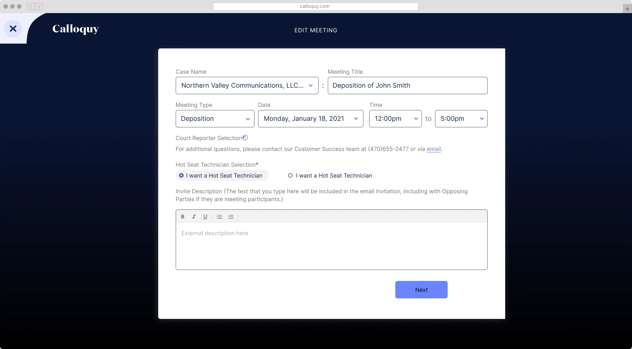This screenshot has height=349, width=632.
Task: Click the Court Reporter Selection label
Action: point(209,138)
